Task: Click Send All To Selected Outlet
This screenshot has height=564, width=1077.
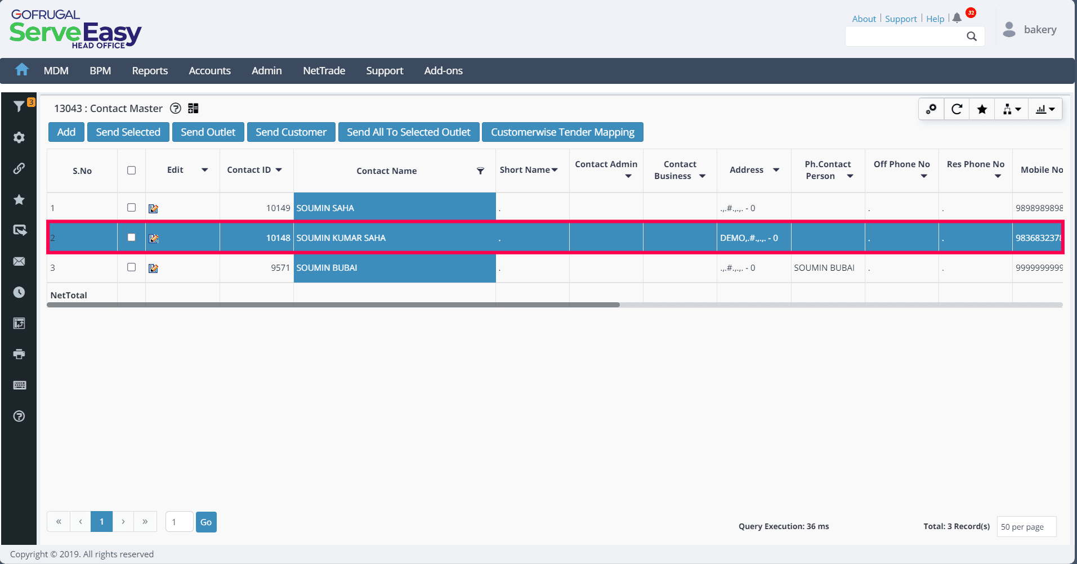Action: coord(409,132)
